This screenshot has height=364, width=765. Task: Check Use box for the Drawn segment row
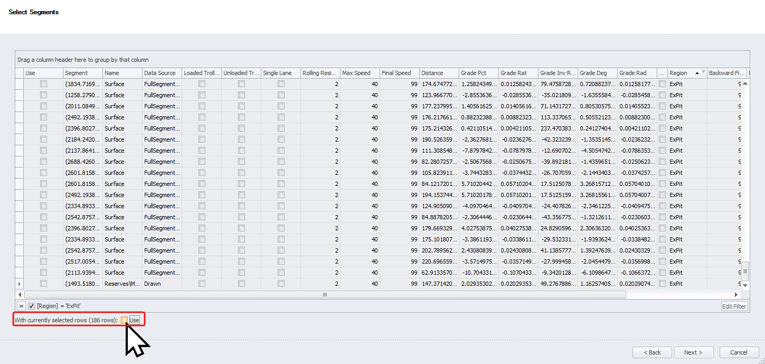pyautogui.click(x=43, y=284)
